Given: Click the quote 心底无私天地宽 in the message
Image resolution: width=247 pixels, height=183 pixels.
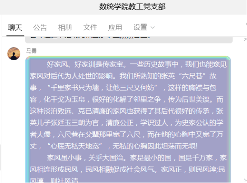Looking at the screenshot, I should pyautogui.click(x=75, y=146).
